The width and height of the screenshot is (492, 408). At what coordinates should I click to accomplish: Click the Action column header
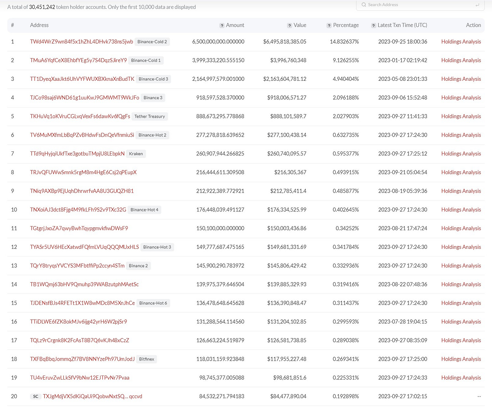473,25
